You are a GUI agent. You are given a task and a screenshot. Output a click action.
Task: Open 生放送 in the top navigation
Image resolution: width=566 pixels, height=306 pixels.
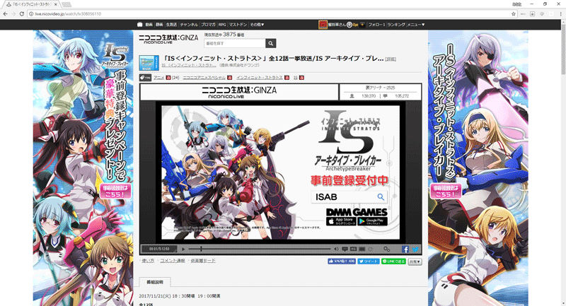(x=171, y=25)
